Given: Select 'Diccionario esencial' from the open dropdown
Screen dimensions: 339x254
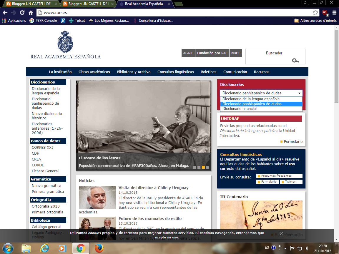Looking at the screenshot, I should point(239,108).
